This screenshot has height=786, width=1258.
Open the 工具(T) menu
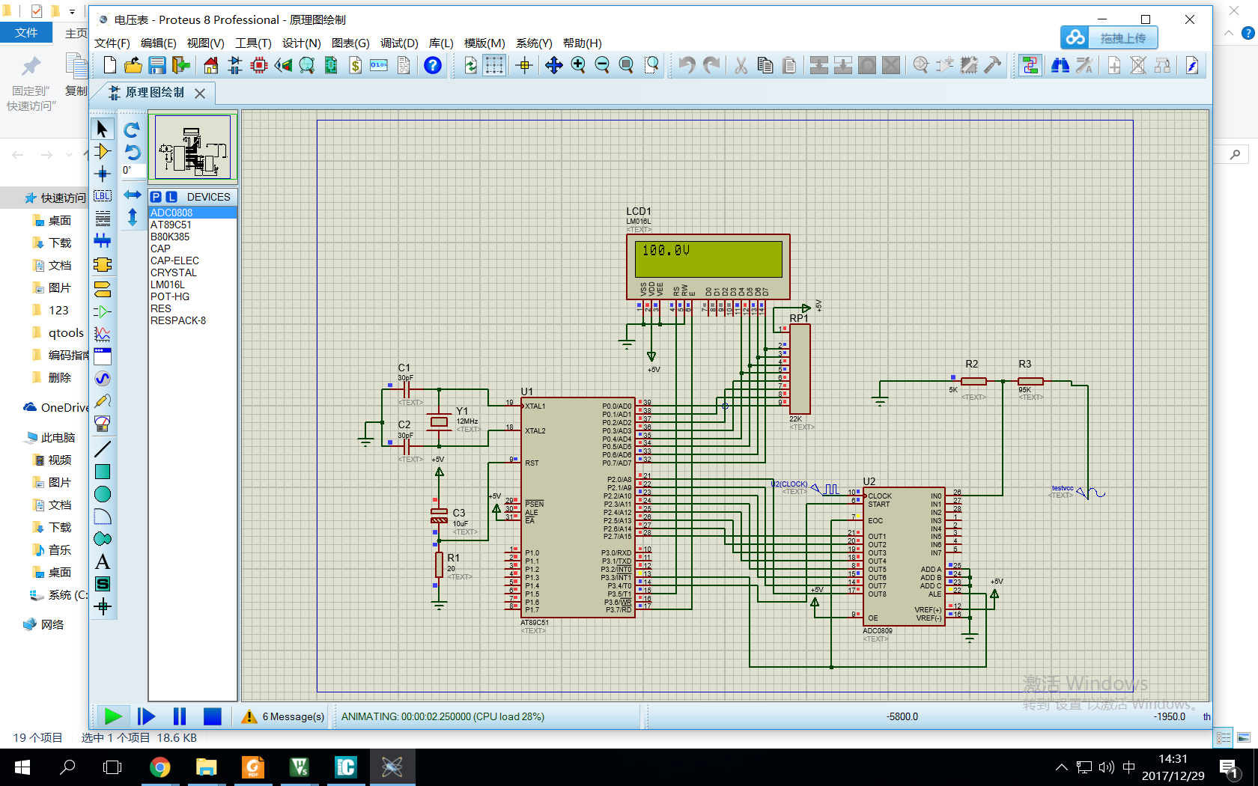253,43
